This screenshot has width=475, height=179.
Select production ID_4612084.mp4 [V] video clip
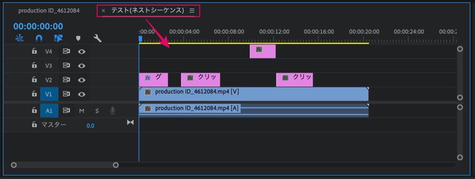[254, 94]
